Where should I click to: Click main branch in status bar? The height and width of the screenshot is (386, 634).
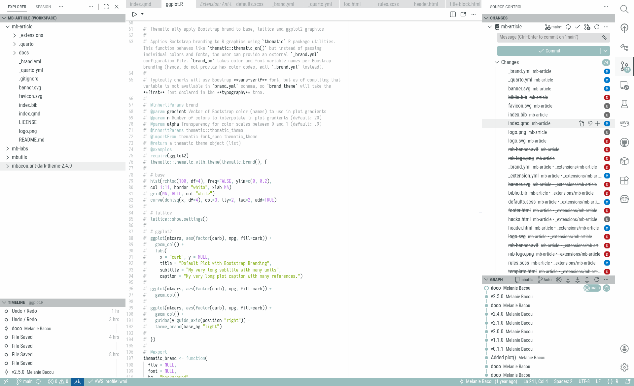(24, 382)
